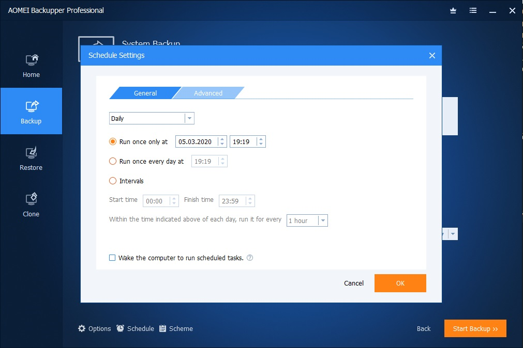Click the Start Backup button
This screenshot has width=523, height=348.
(x=475, y=329)
